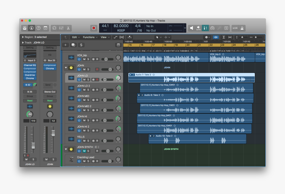Click the Flex show/hide button
The width and height of the screenshot is (285, 194).
(122, 37)
